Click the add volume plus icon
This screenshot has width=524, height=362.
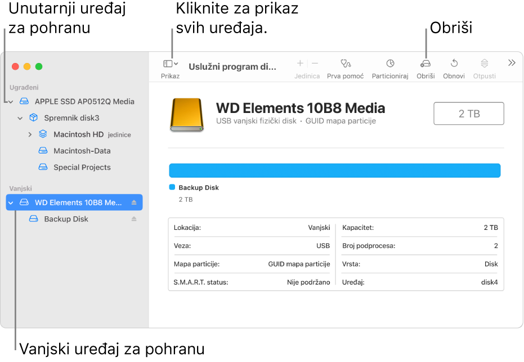click(300, 63)
